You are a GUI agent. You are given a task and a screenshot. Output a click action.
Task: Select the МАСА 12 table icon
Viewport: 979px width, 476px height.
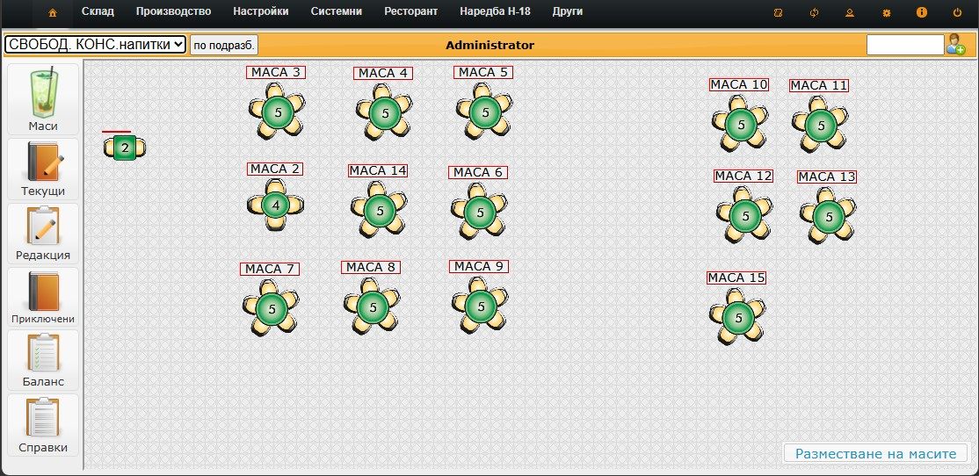pyautogui.click(x=745, y=216)
